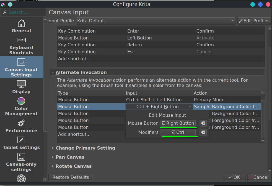This screenshot has width=272, height=186.
Task: Expand the Change Primary Setting section
Action: 85,148
